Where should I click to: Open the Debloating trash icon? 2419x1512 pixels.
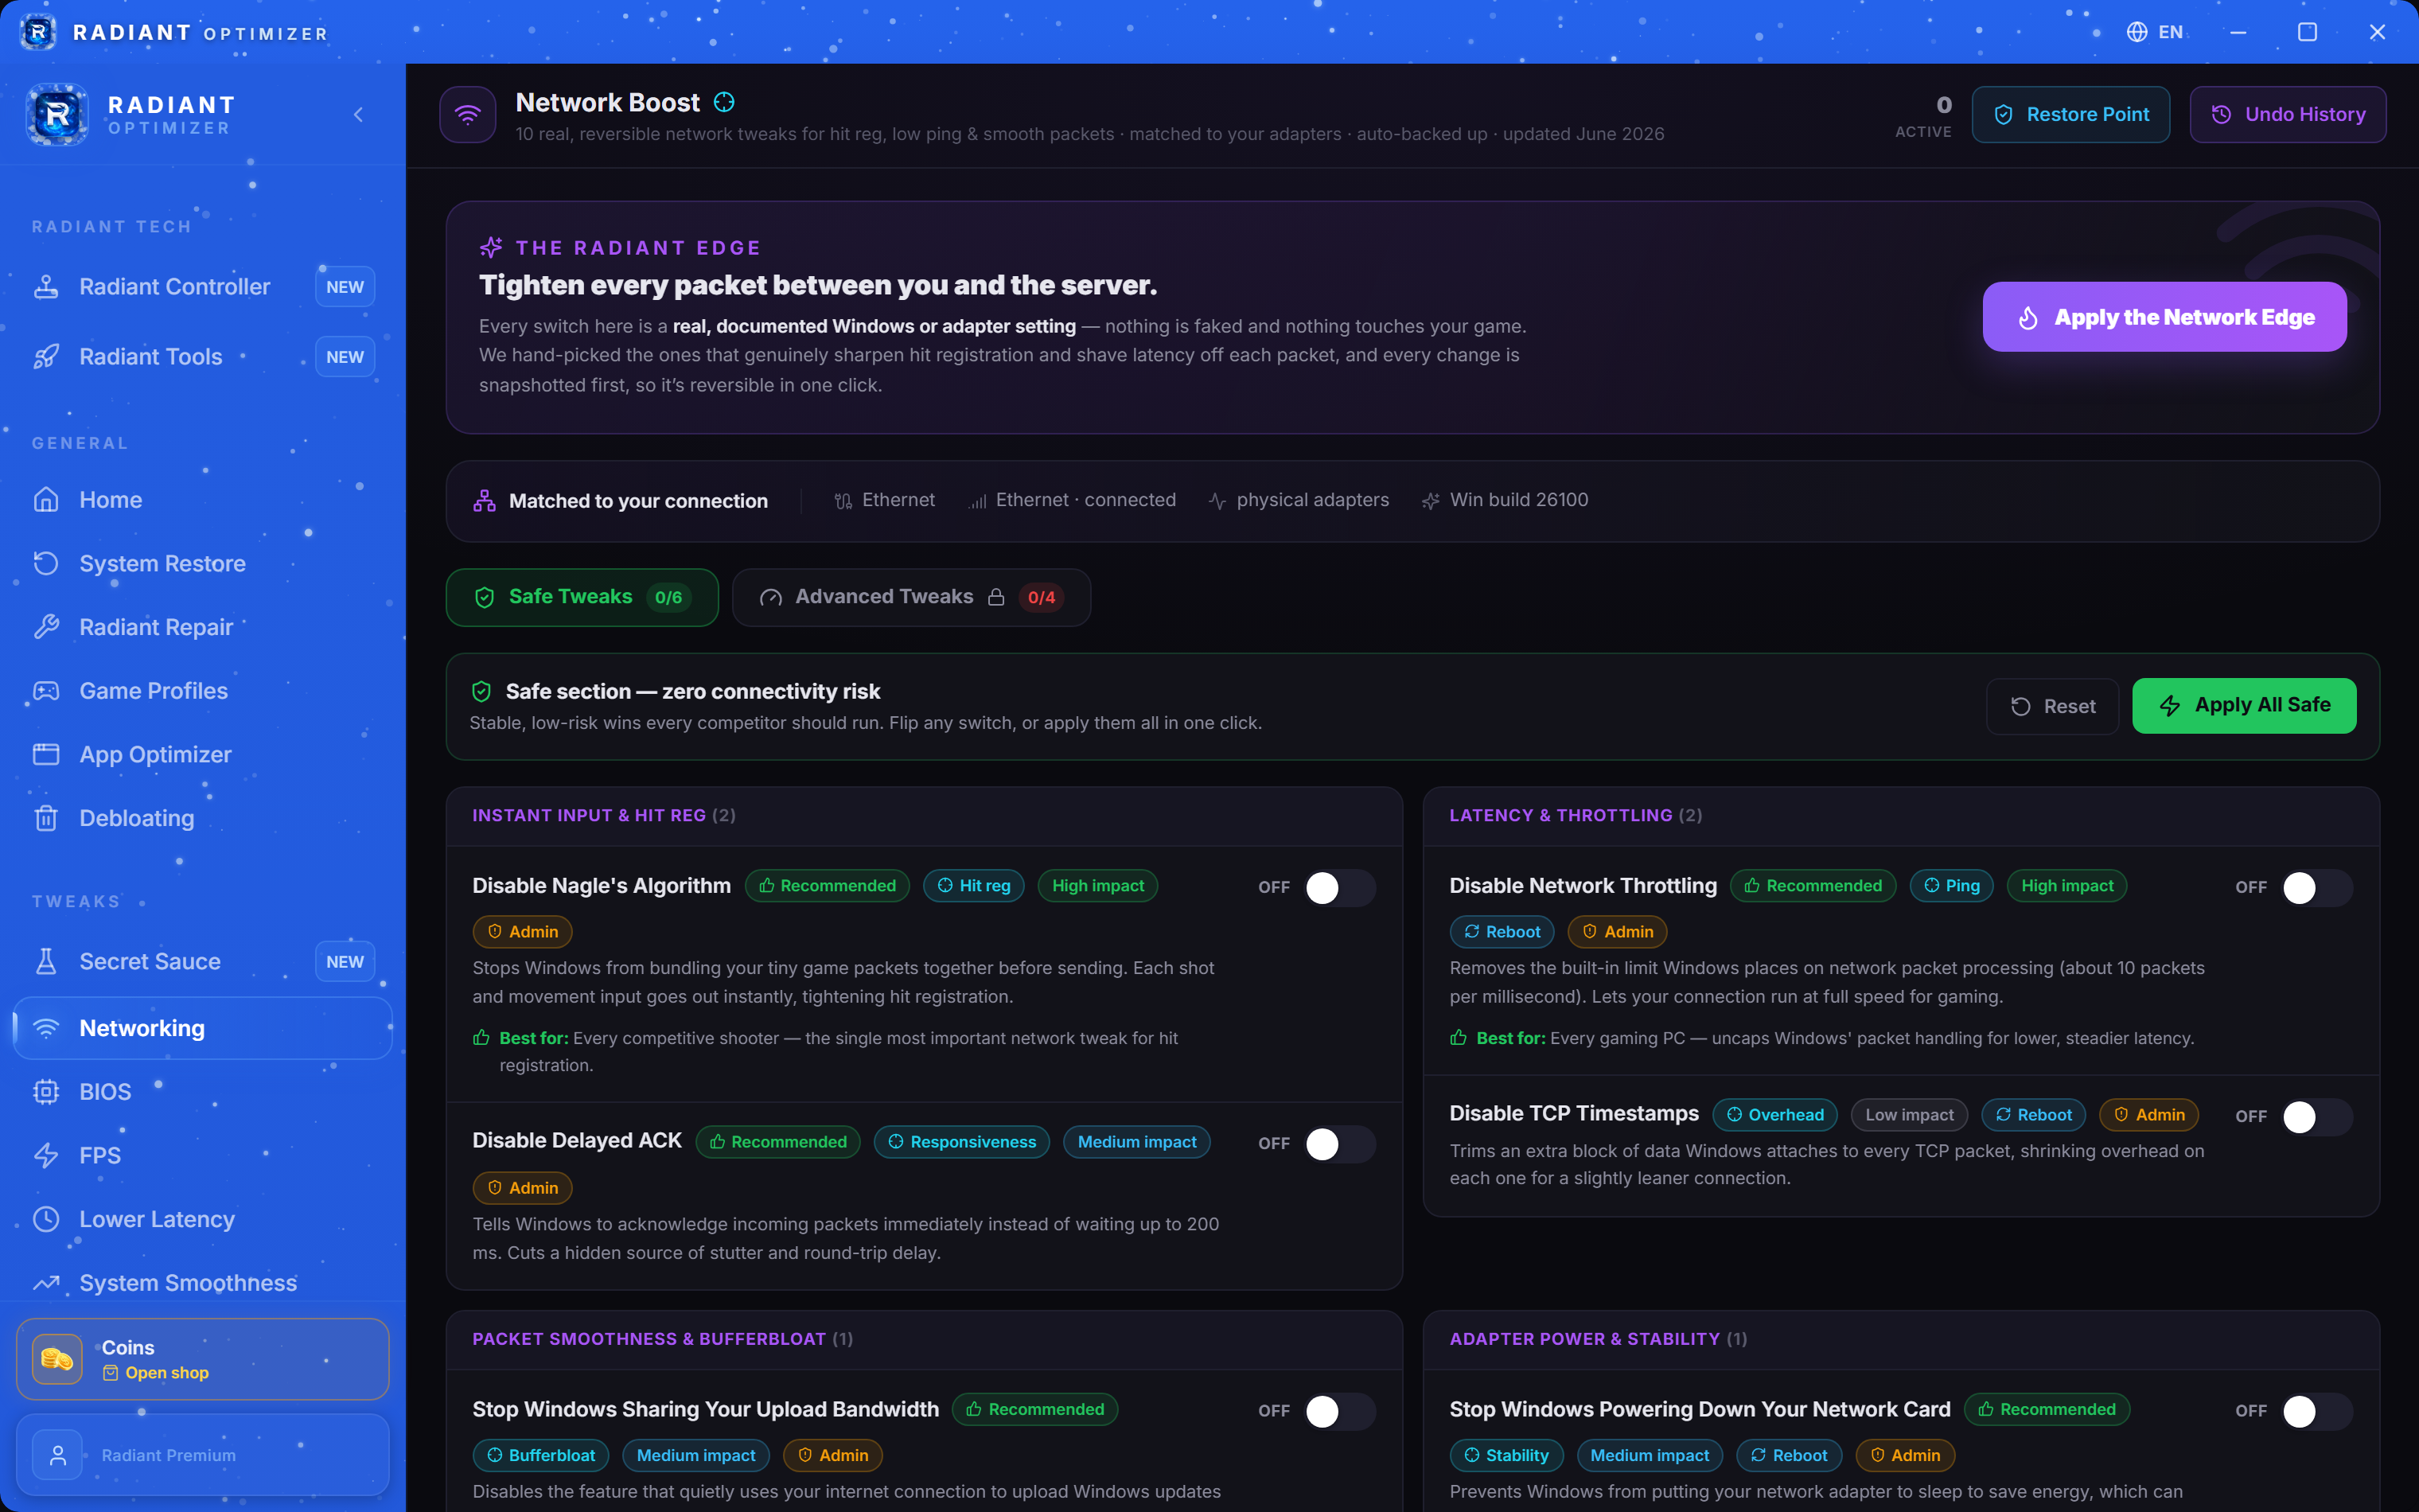click(x=46, y=818)
